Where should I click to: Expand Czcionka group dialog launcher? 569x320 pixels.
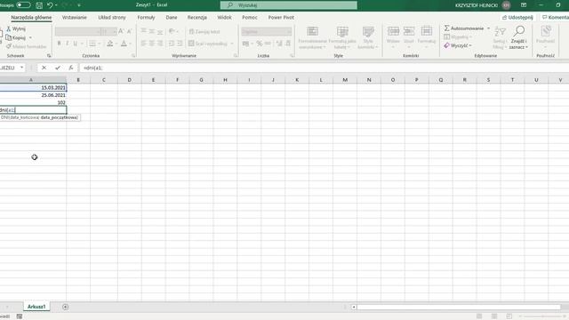point(133,55)
